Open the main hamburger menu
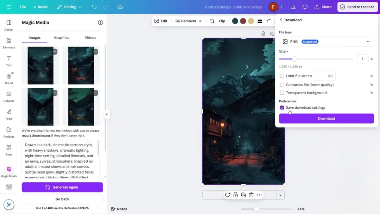The image size is (380, 214). 9,7
